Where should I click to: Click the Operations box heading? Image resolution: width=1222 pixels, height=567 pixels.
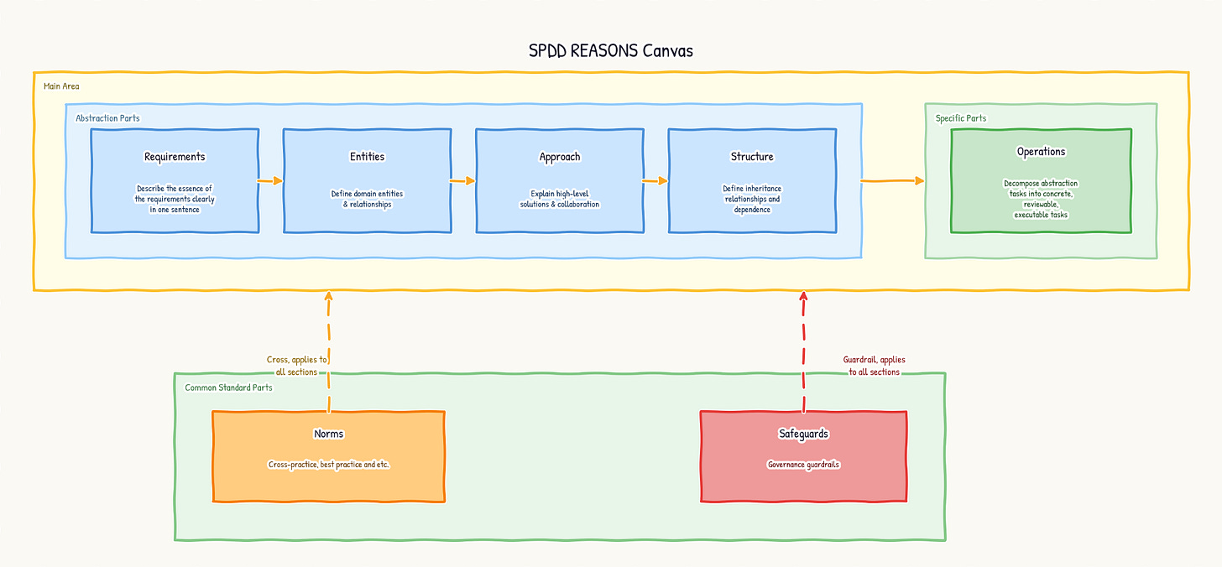[x=1041, y=152]
